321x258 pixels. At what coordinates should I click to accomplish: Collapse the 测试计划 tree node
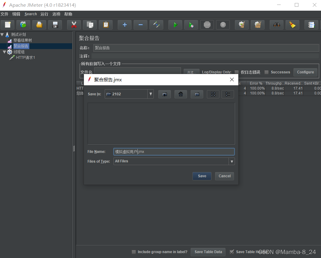[x=2, y=34]
